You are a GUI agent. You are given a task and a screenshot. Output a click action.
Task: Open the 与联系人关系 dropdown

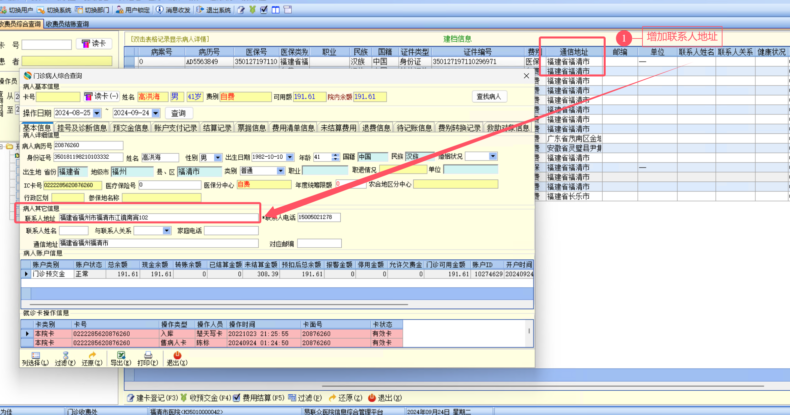pyautogui.click(x=166, y=231)
